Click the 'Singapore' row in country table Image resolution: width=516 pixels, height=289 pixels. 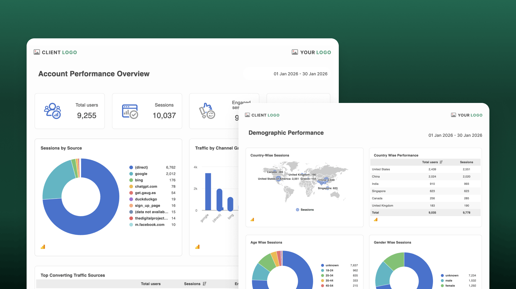pos(425,191)
